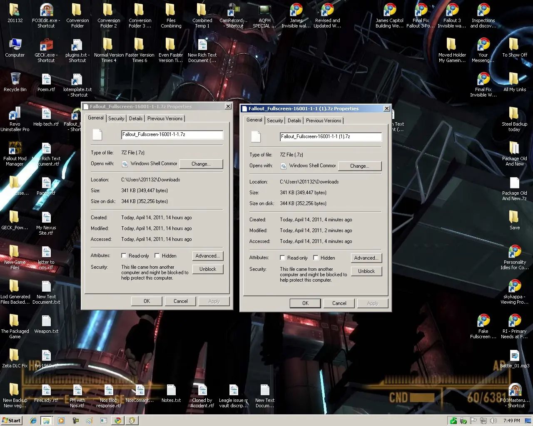
Task: Tick Read-only in left Properties window
Action: 124,256
